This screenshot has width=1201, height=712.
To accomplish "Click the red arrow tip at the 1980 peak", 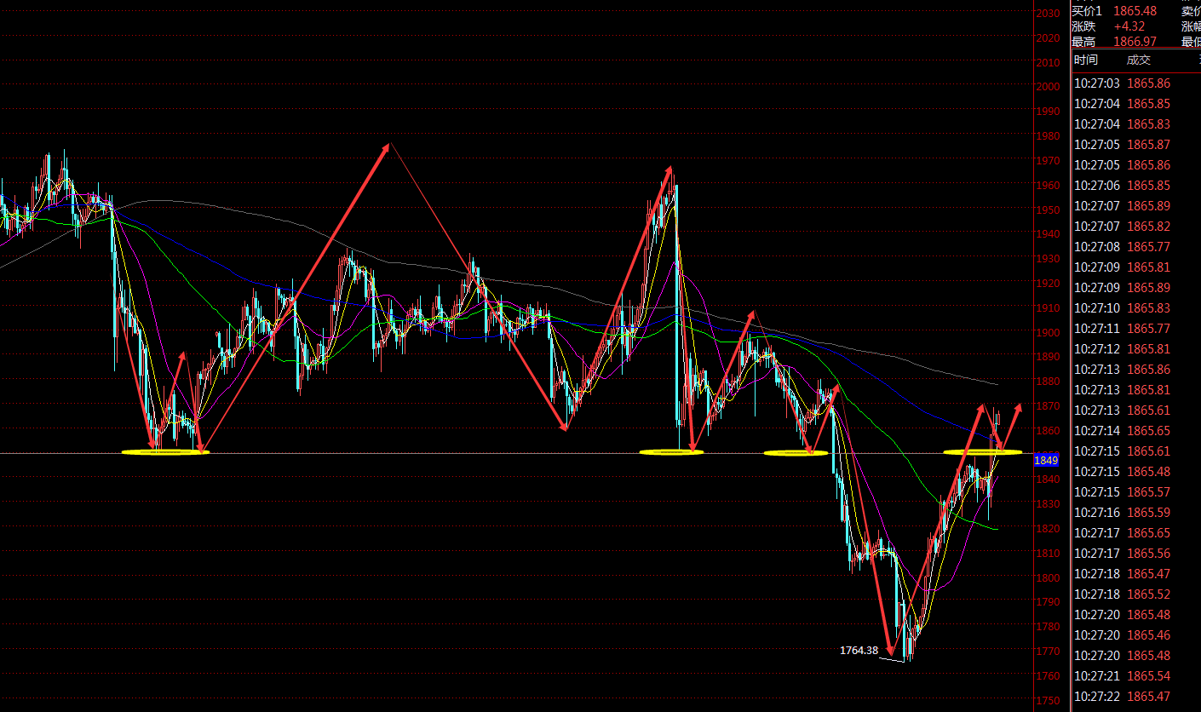I will [x=388, y=146].
